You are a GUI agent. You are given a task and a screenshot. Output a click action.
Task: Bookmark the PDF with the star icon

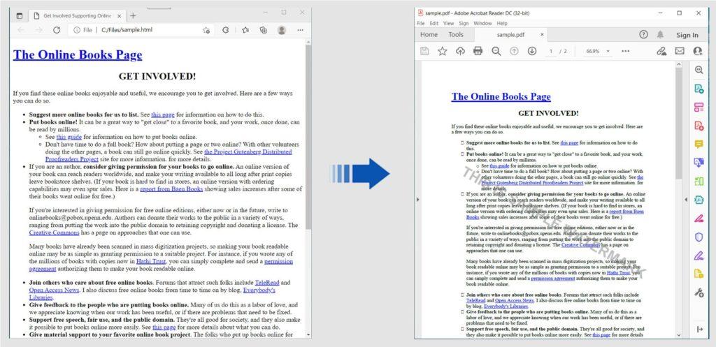coord(442,51)
